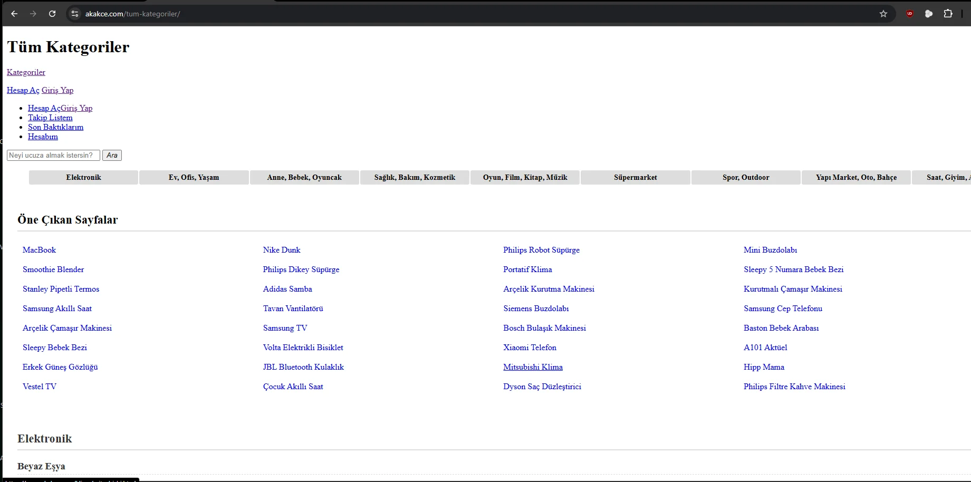Screen dimensions: 971x482
Task: Click Sleepy 5 Numara Bebek Bezi link
Action: point(793,269)
